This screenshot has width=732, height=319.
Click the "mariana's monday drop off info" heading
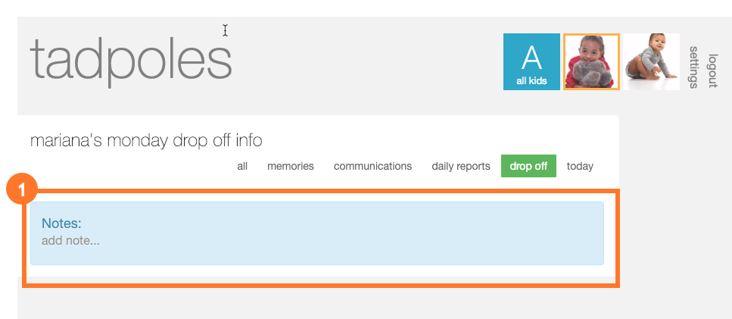(x=146, y=141)
